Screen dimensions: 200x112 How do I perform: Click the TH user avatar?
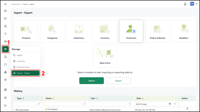(x=192, y=4)
